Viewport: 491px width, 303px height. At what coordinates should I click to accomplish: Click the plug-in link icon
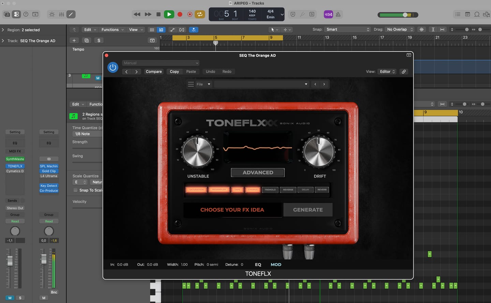tap(404, 72)
